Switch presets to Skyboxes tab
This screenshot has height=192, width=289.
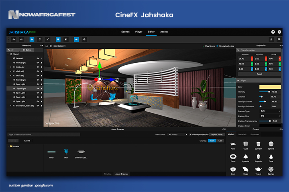[254, 134]
